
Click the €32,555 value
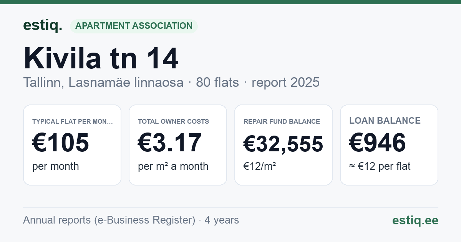point(284,144)
